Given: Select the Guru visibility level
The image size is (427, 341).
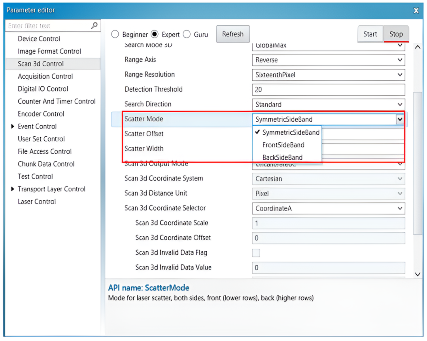Looking at the screenshot, I should pyautogui.click(x=187, y=34).
